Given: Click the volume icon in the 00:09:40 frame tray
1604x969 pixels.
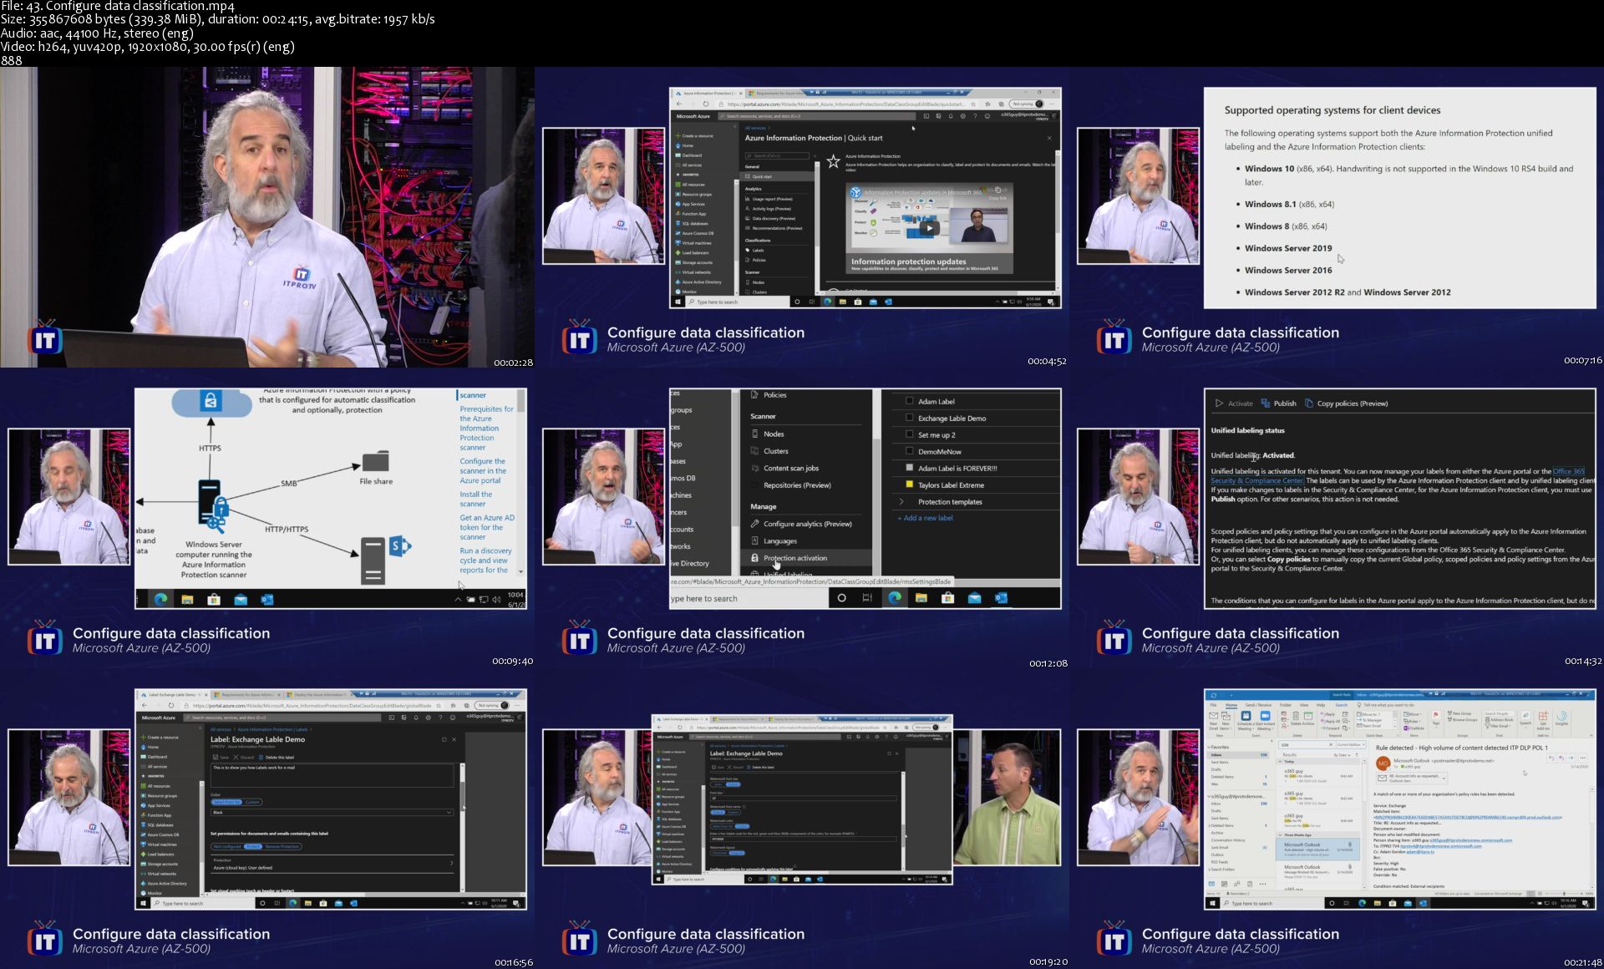Looking at the screenshot, I should pos(497,599).
